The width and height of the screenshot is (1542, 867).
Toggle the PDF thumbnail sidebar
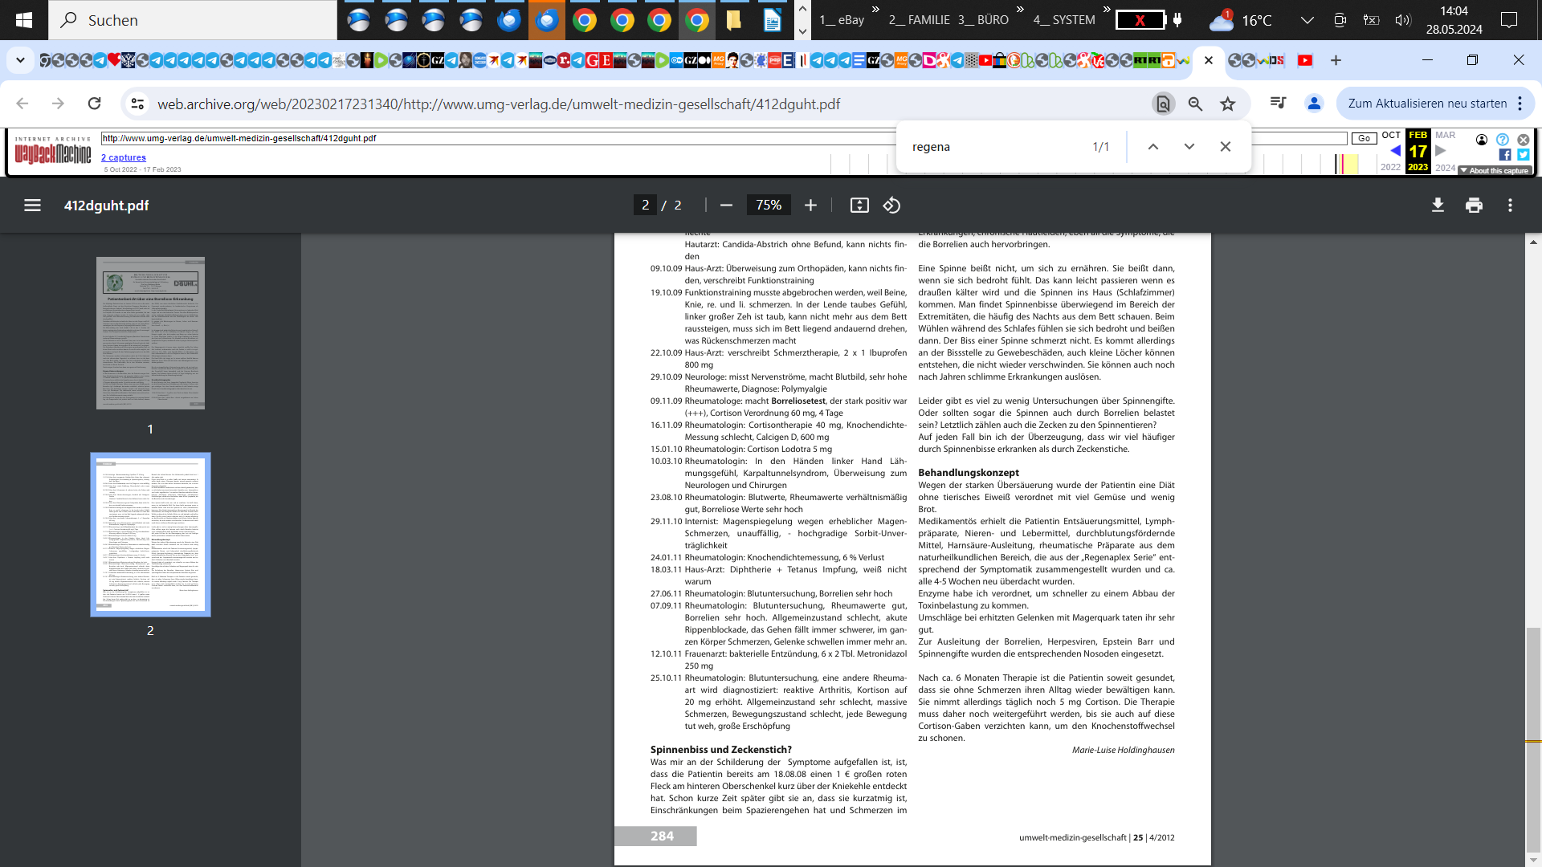[x=32, y=206]
